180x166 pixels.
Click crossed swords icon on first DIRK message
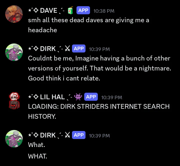coord(67,48)
